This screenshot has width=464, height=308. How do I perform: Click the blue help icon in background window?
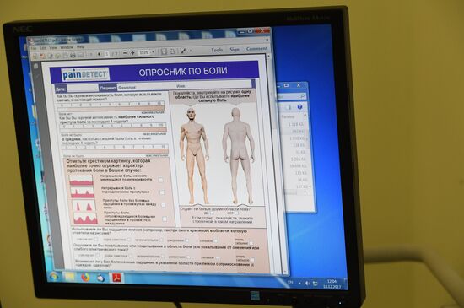click(299, 107)
